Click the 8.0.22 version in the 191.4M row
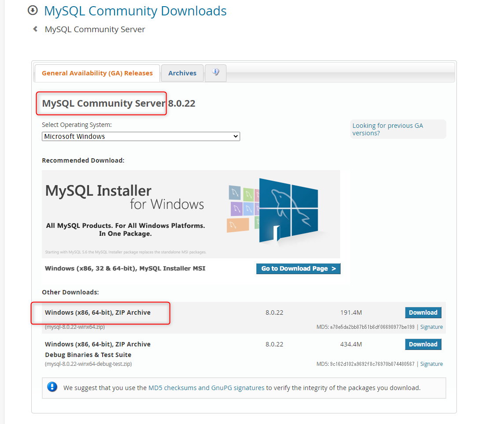This screenshot has width=482, height=424. (x=274, y=312)
